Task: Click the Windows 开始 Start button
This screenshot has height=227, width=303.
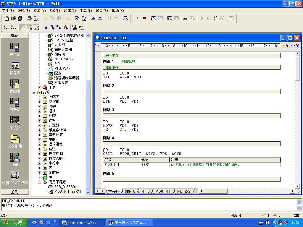Action: click(14, 223)
